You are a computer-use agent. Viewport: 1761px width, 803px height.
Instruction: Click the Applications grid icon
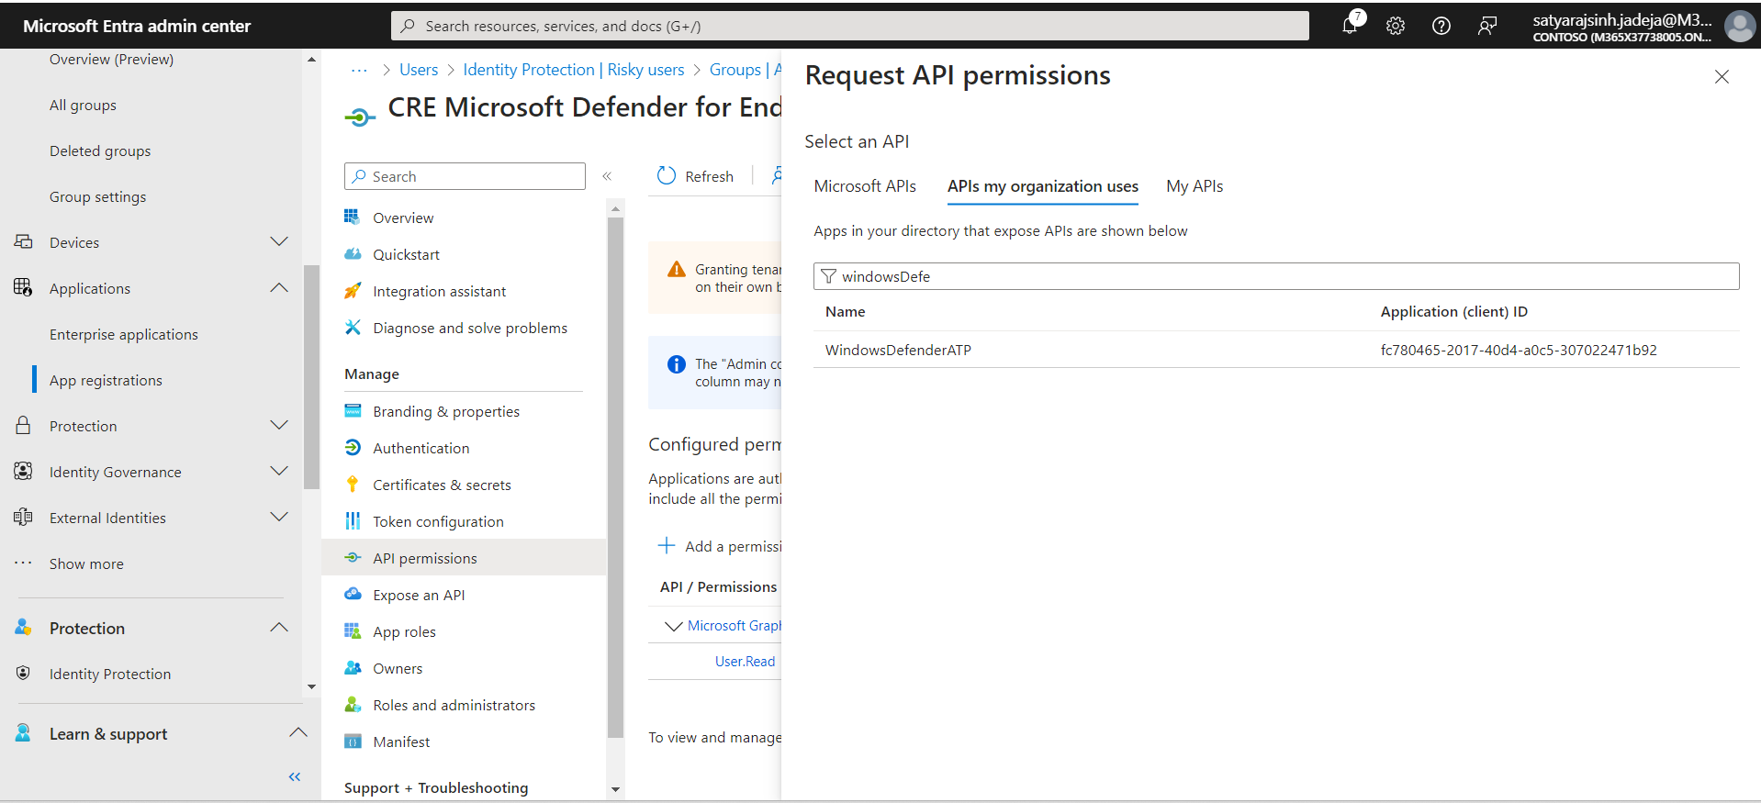(23, 287)
